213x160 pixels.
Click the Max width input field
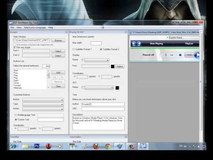[x=96, y=43]
